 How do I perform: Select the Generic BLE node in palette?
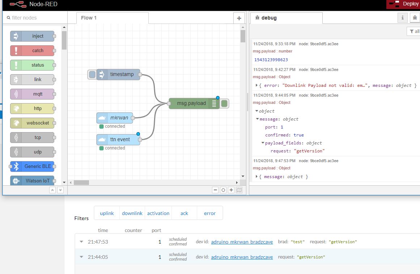[x=32, y=166]
